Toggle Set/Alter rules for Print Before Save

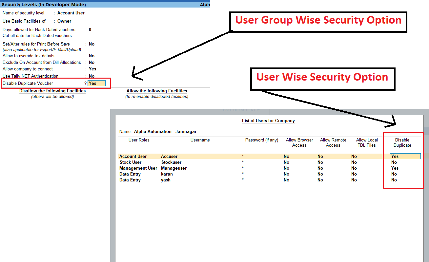point(92,44)
